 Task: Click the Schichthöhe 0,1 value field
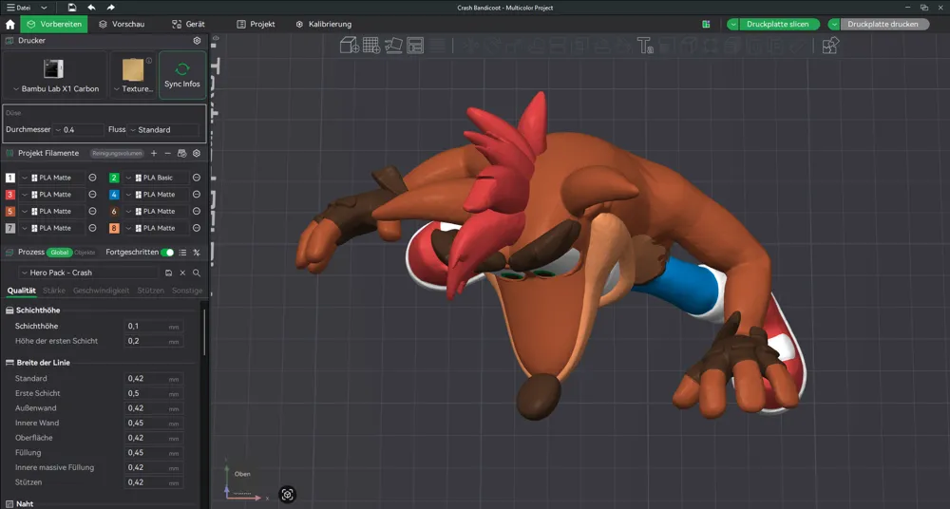click(x=154, y=326)
